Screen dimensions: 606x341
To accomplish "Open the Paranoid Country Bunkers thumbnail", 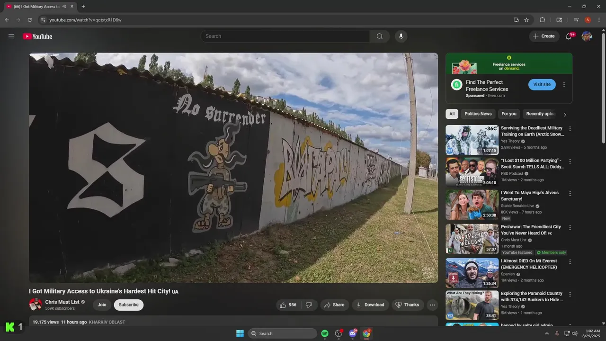I will click(472, 305).
